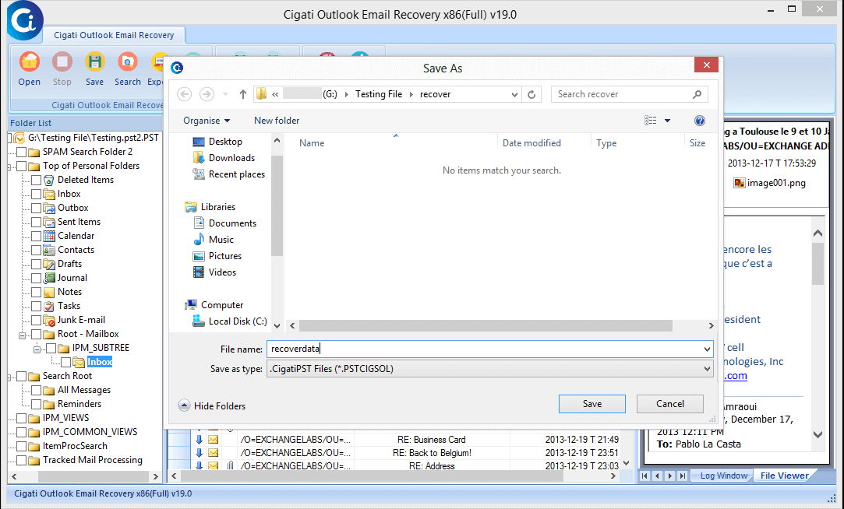844x509 pixels.
Task: Collapse the IPM_SUBTREE tree node
Action: pyautogui.click(x=37, y=349)
